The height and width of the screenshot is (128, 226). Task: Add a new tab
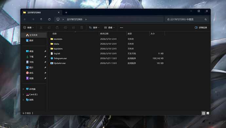(66, 13)
